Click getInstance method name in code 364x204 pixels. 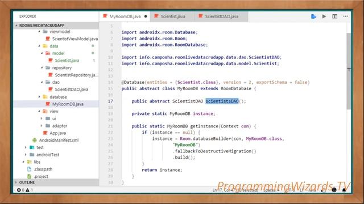(204, 126)
